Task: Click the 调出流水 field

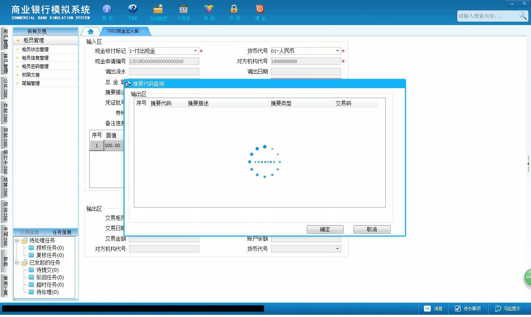Action: coord(164,72)
